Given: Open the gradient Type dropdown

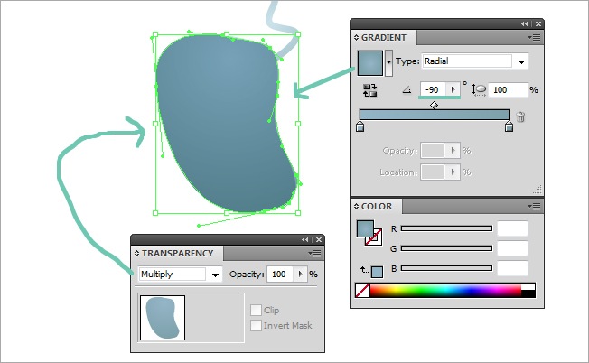Looking at the screenshot, I should 521,61.
